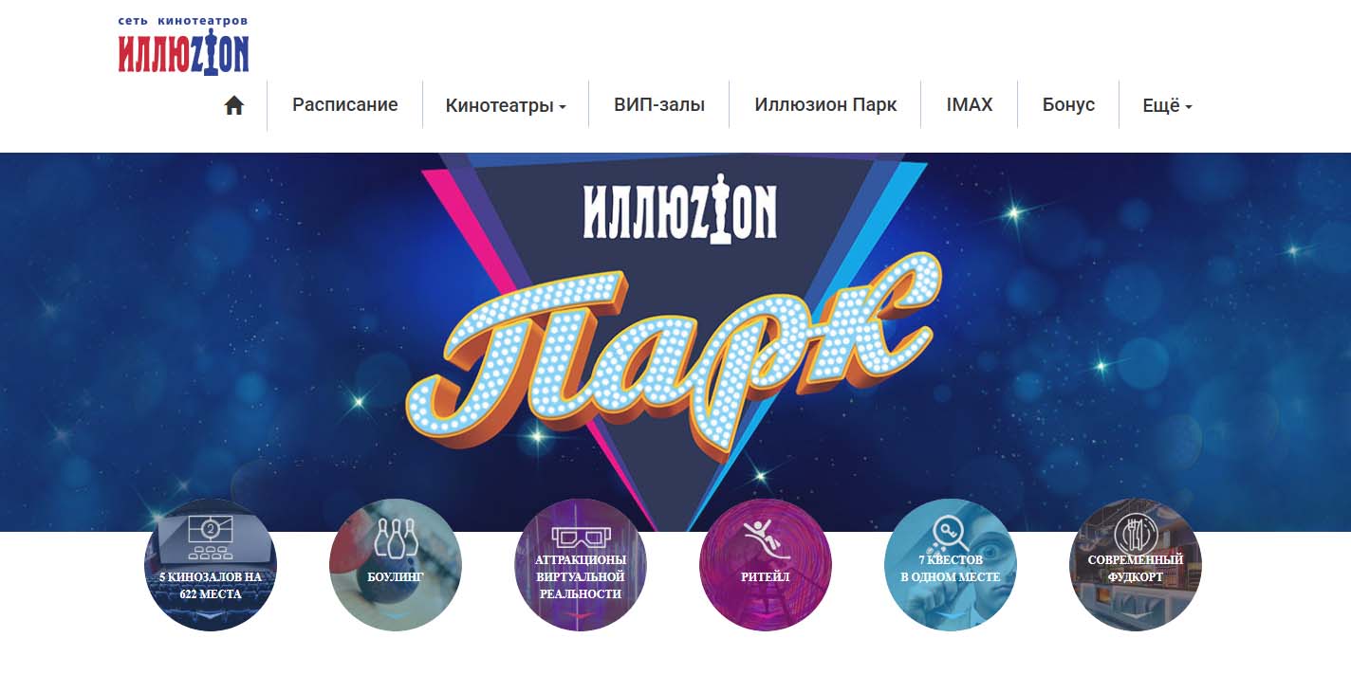
Task: Go to the home page icon
Action: tap(234, 105)
